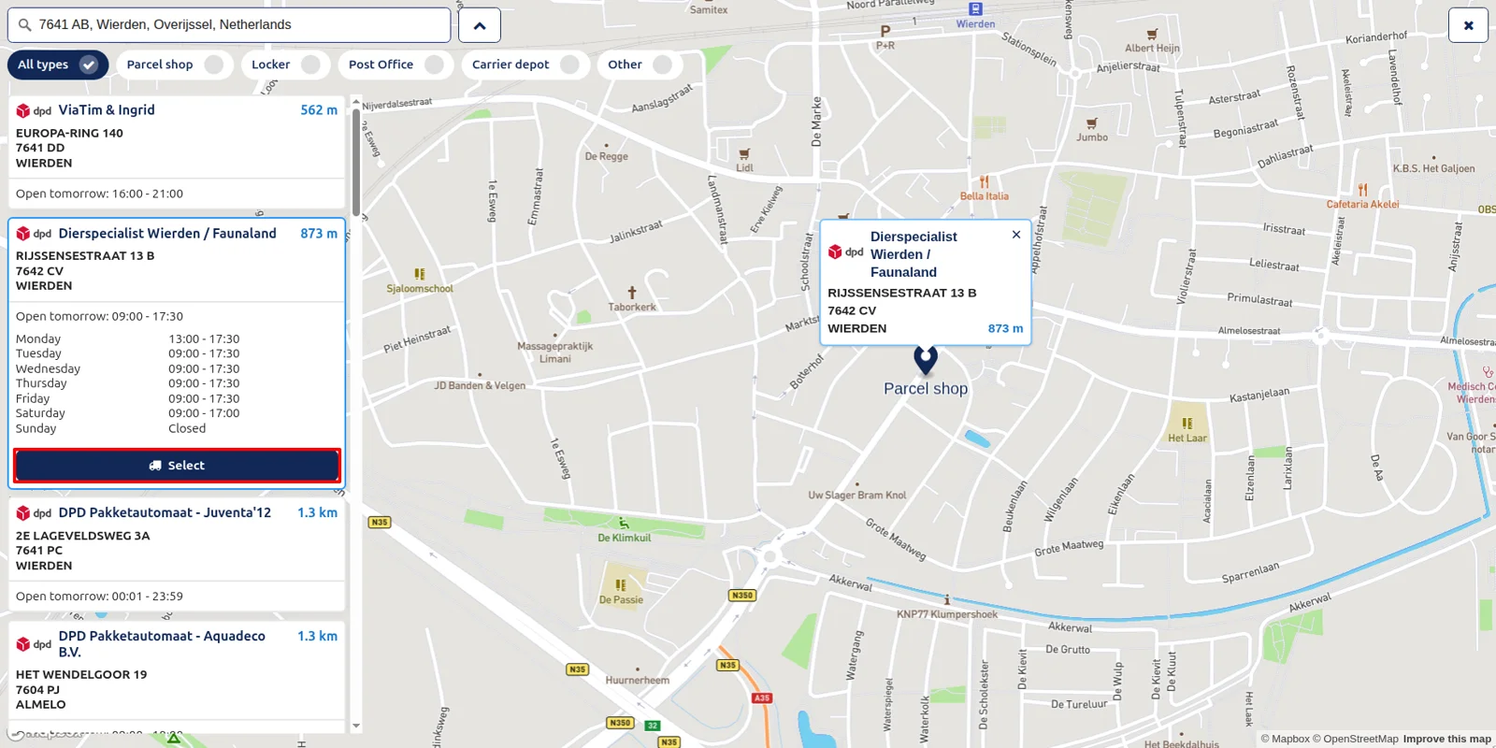The width and height of the screenshot is (1496, 748).
Task: Open the Mapbox attribution link
Action: pos(1286,739)
